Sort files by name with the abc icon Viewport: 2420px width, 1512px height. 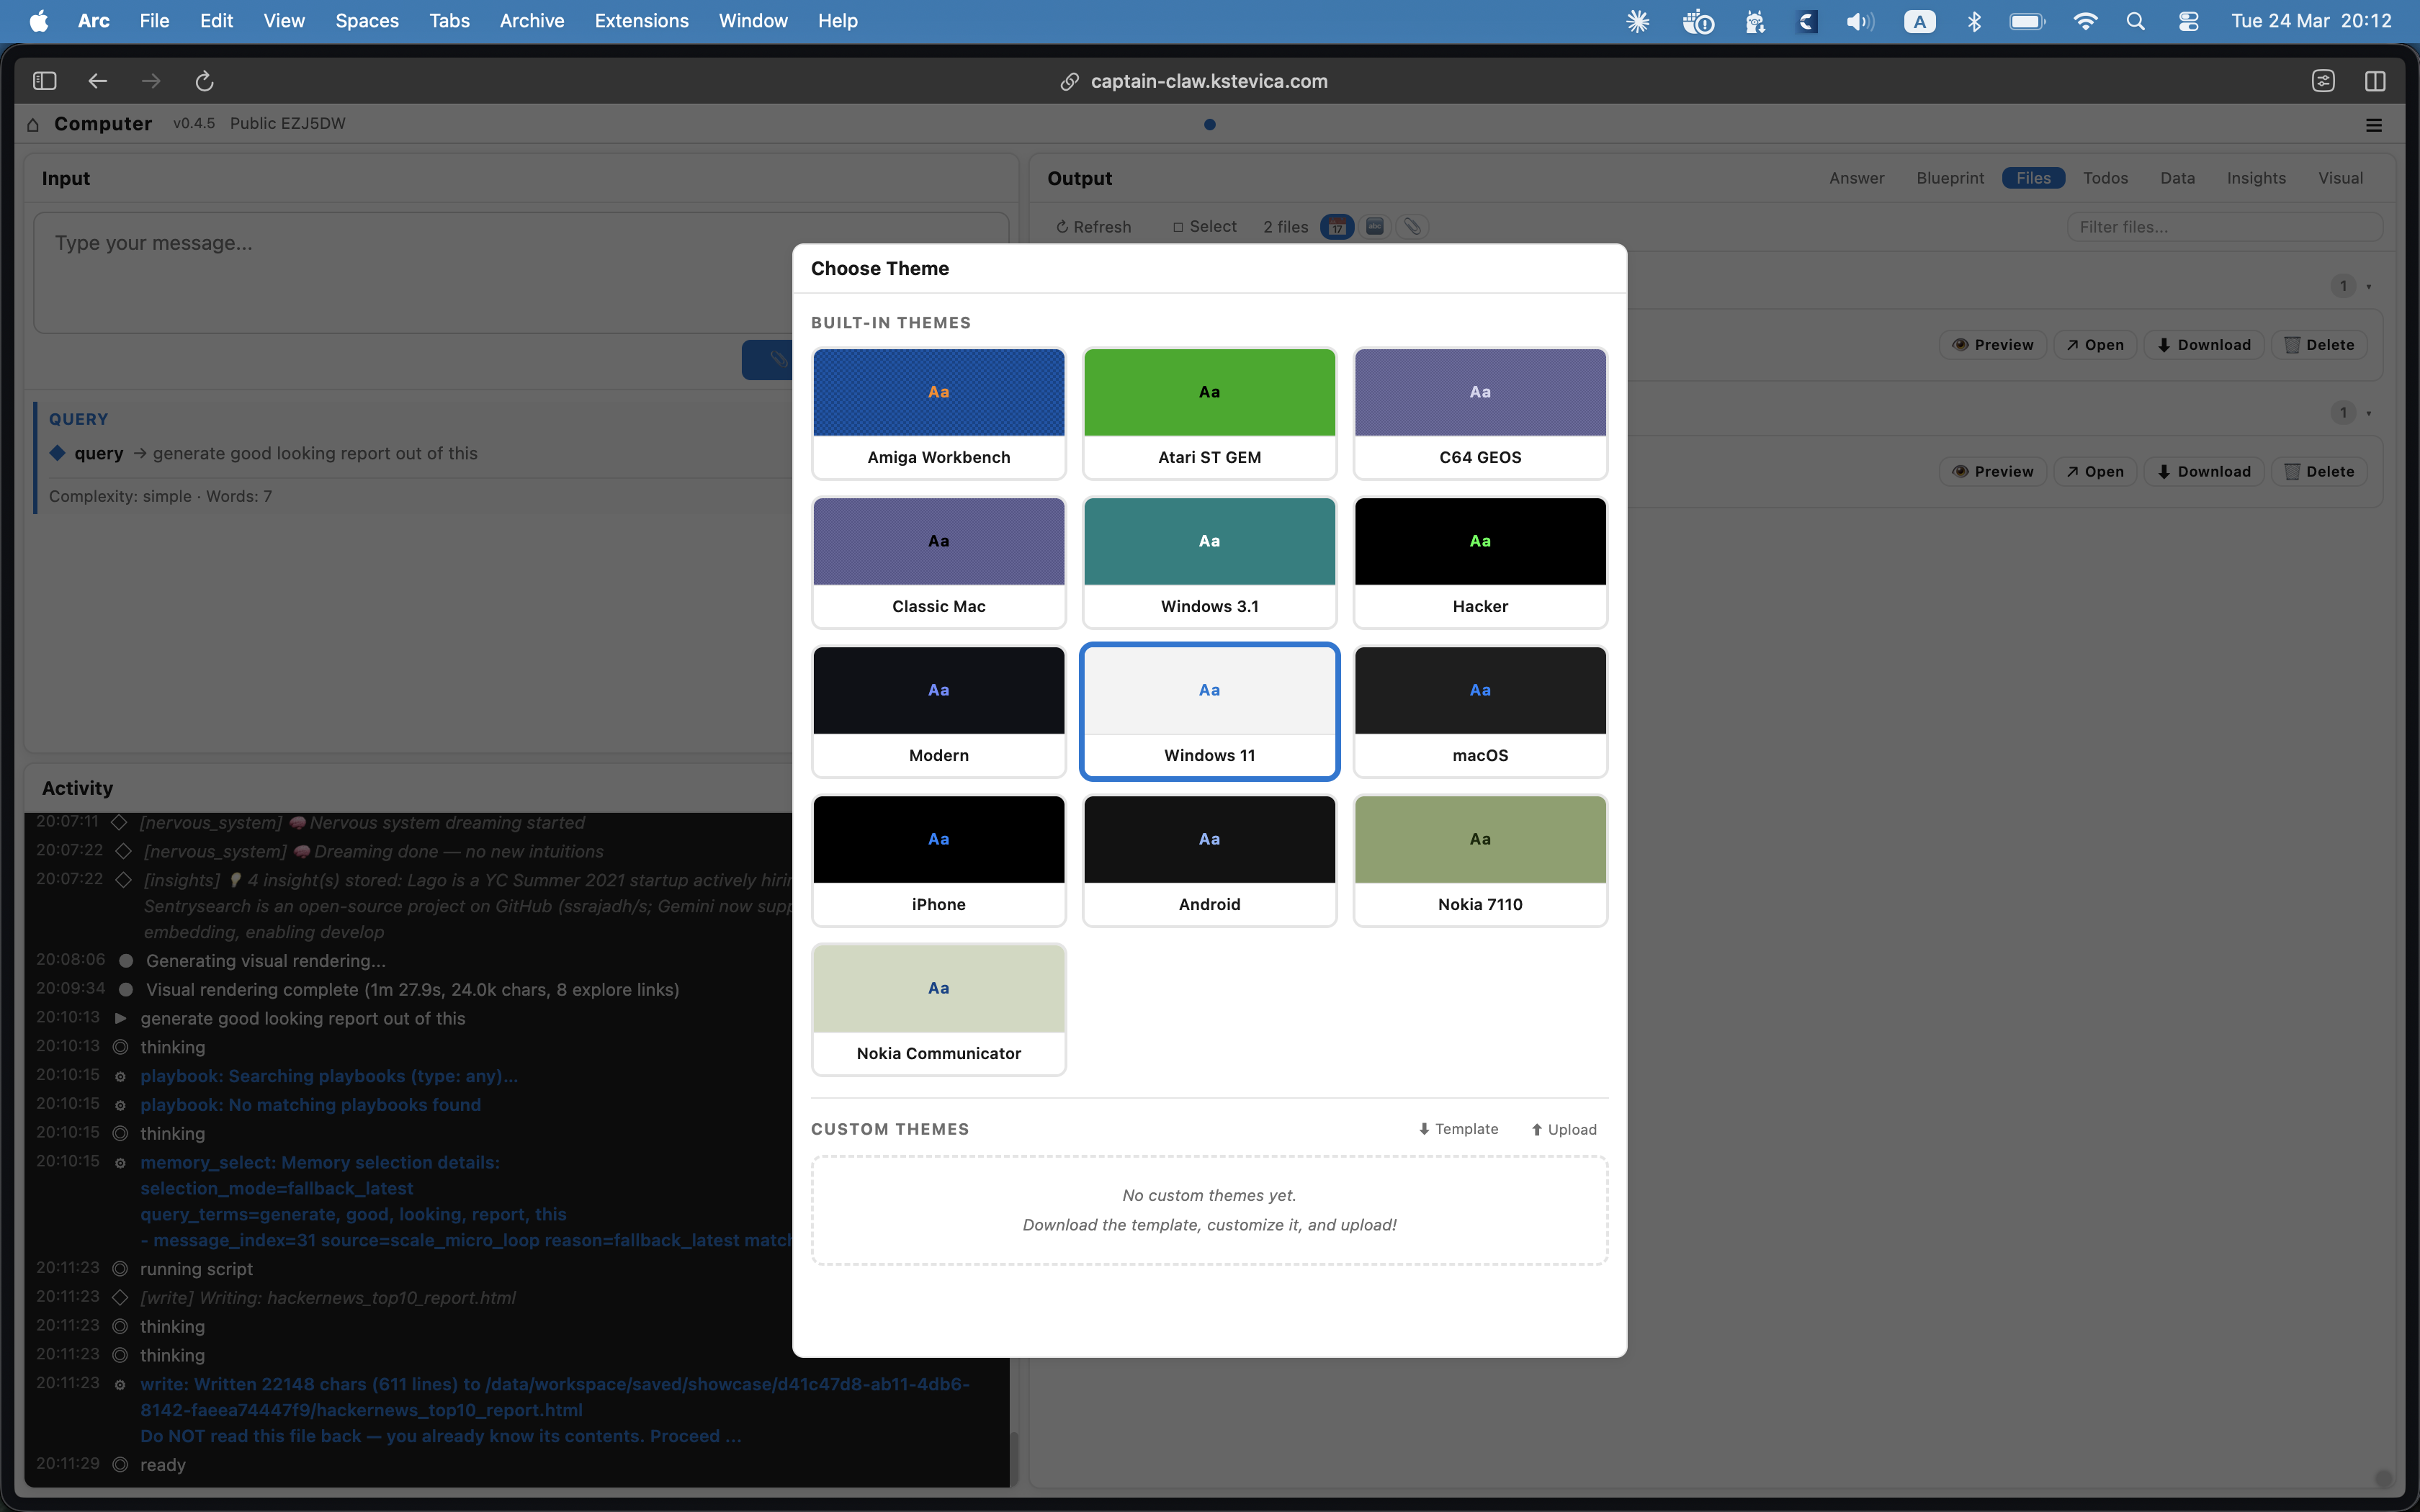(1375, 227)
